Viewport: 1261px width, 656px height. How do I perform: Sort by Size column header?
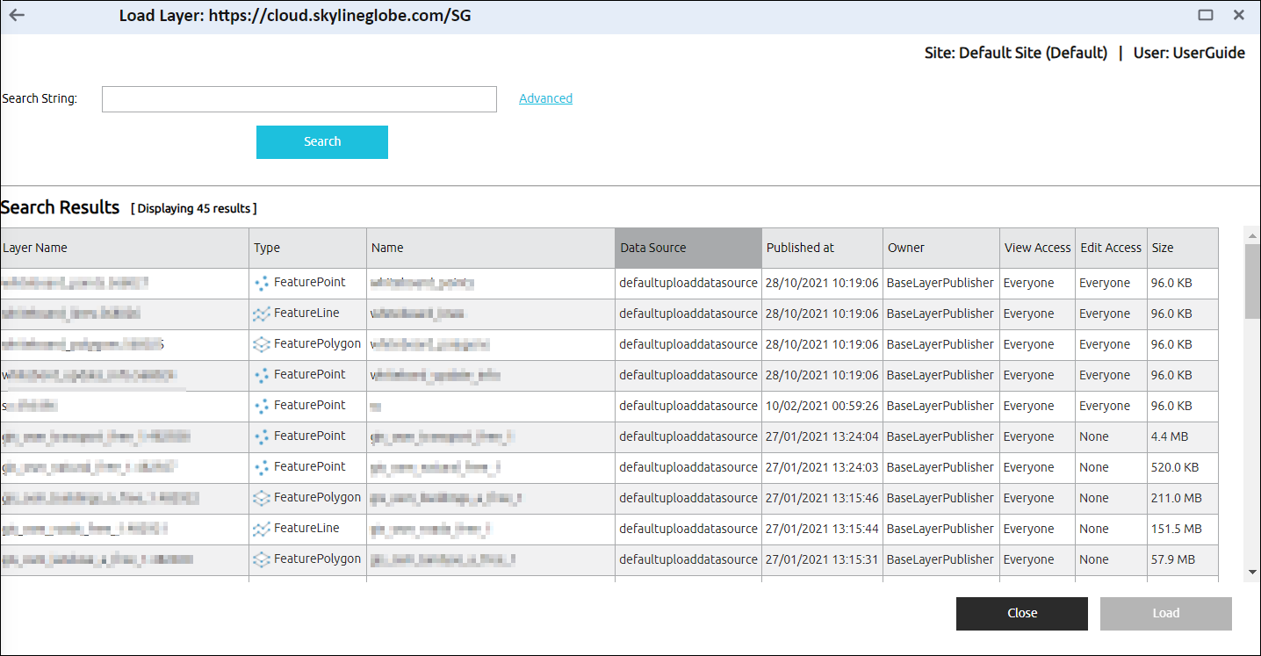pyautogui.click(x=1183, y=248)
